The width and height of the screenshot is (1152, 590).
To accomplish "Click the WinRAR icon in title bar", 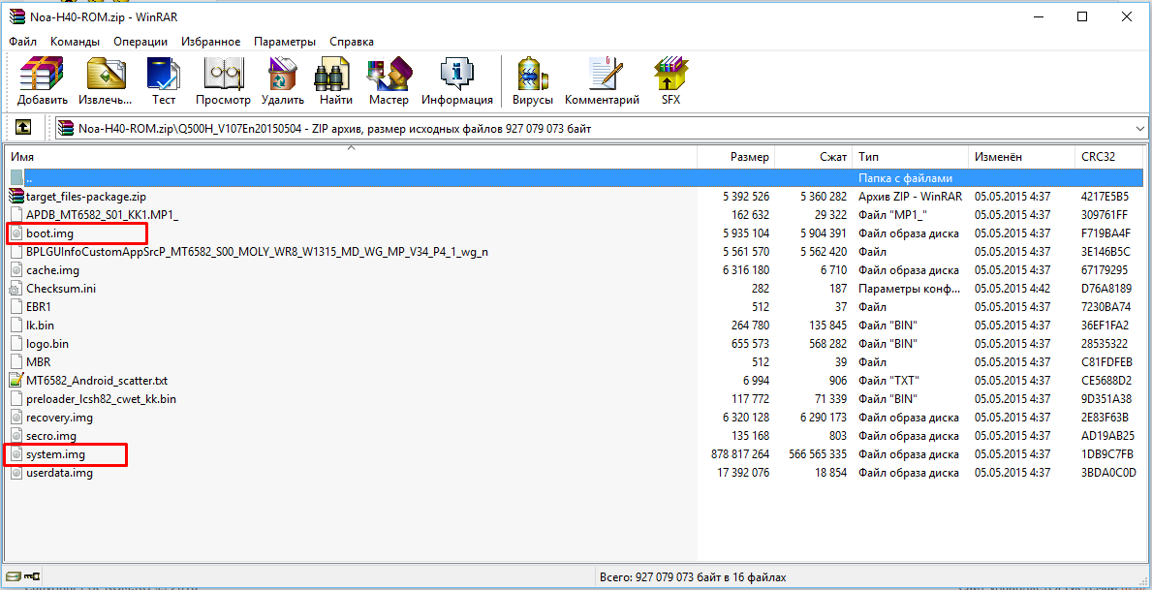I will 17,16.
